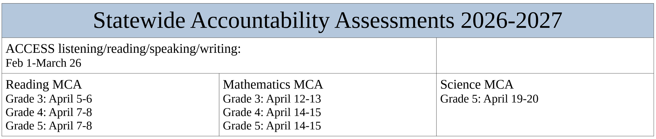The image size is (656, 139).
Task: Click the Reading MCA heading
Action: point(44,85)
